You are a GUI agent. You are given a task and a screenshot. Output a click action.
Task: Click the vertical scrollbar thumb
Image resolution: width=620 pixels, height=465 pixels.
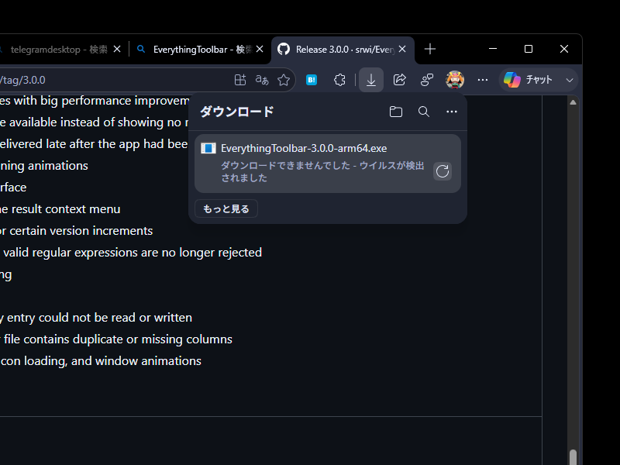(x=573, y=457)
